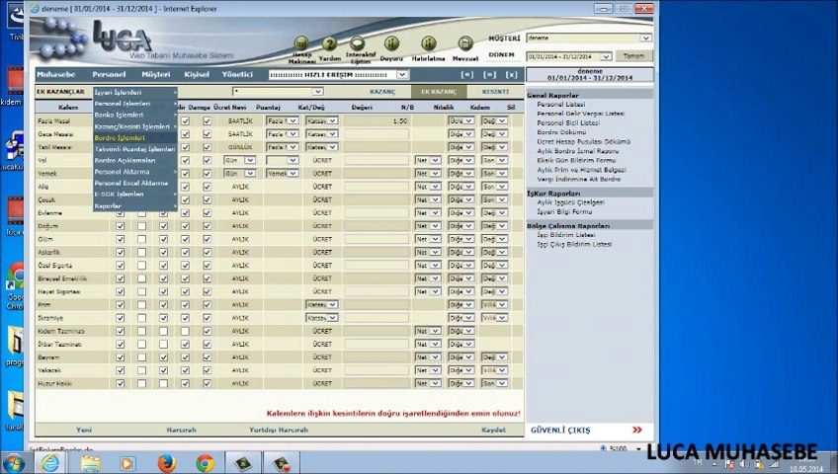Open the Müşteri dropdown showing deneme

point(587,39)
